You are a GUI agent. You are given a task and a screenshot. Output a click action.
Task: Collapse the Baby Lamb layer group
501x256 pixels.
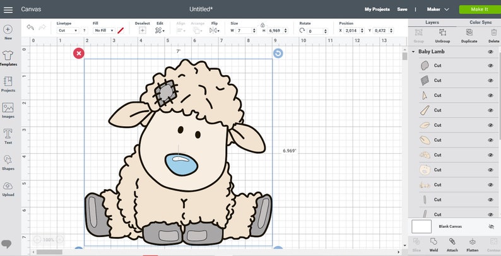point(413,52)
